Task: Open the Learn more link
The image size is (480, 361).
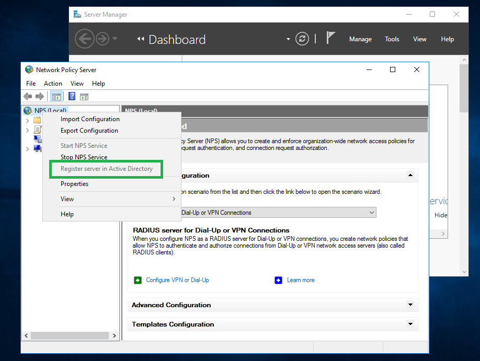Action: pyautogui.click(x=301, y=280)
